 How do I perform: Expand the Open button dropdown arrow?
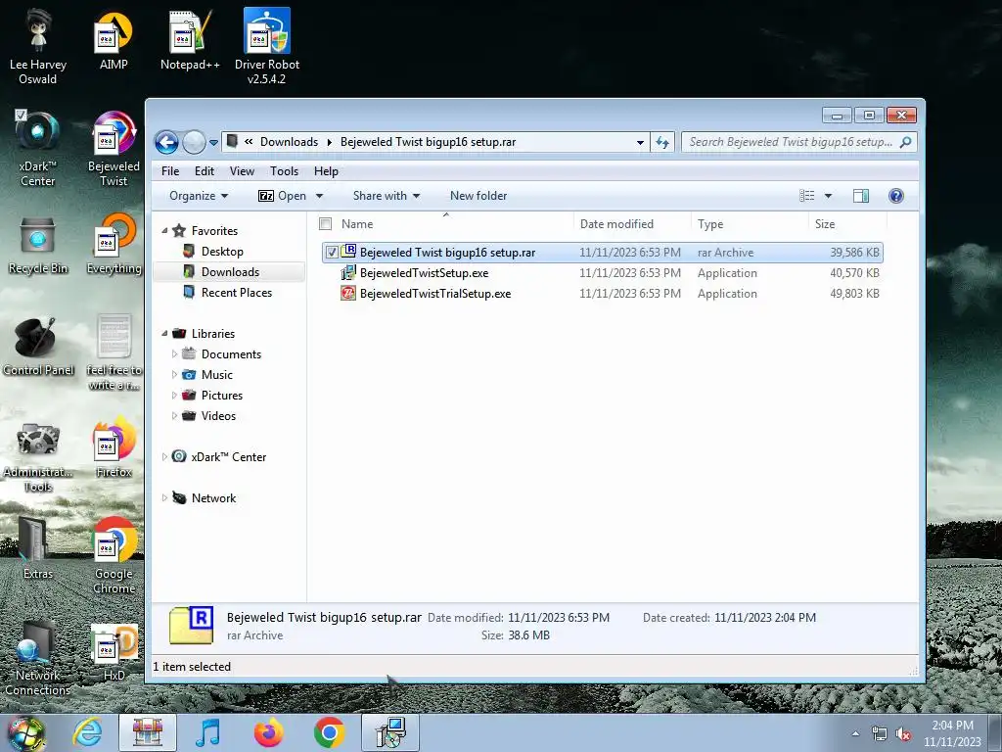pyautogui.click(x=320, y=196)
